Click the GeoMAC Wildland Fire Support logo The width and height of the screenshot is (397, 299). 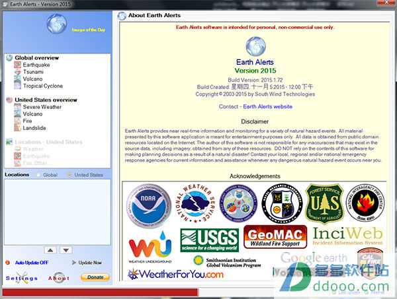[275, 237]
